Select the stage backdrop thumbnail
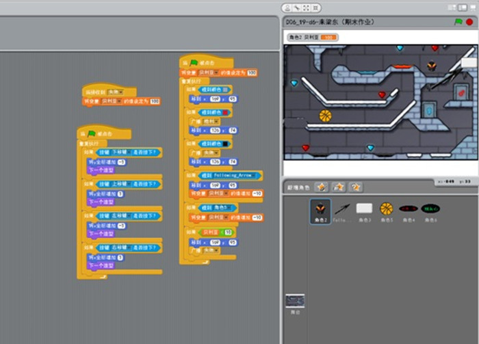Screen dimensions: 479x344 pos(295,302)
